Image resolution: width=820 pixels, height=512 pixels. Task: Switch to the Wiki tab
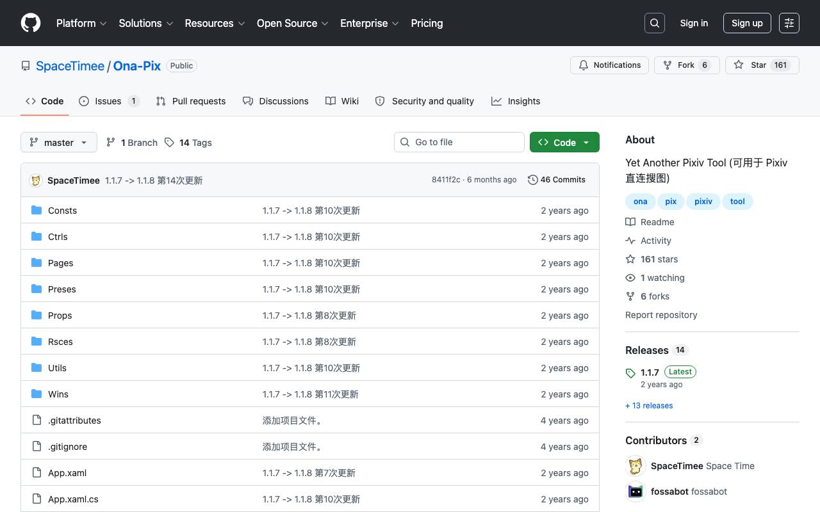(342, 101)
